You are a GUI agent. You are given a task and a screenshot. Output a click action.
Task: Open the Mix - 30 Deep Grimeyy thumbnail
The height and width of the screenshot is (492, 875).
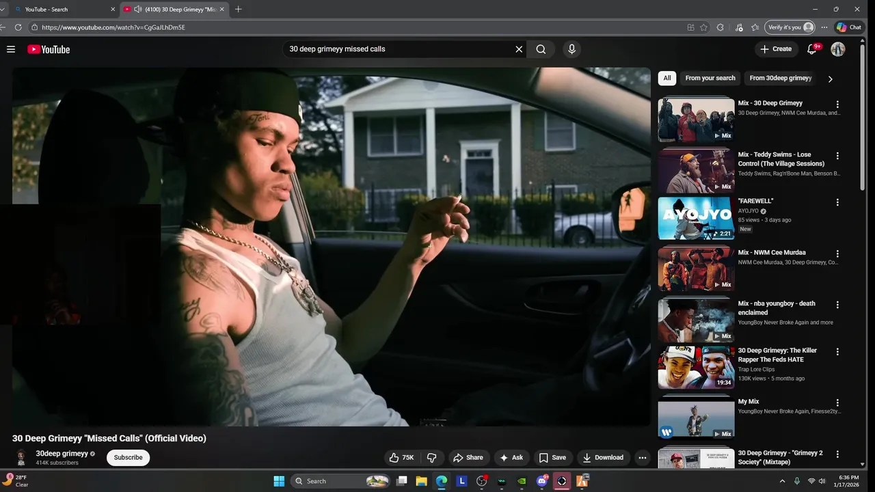[696, 120]
